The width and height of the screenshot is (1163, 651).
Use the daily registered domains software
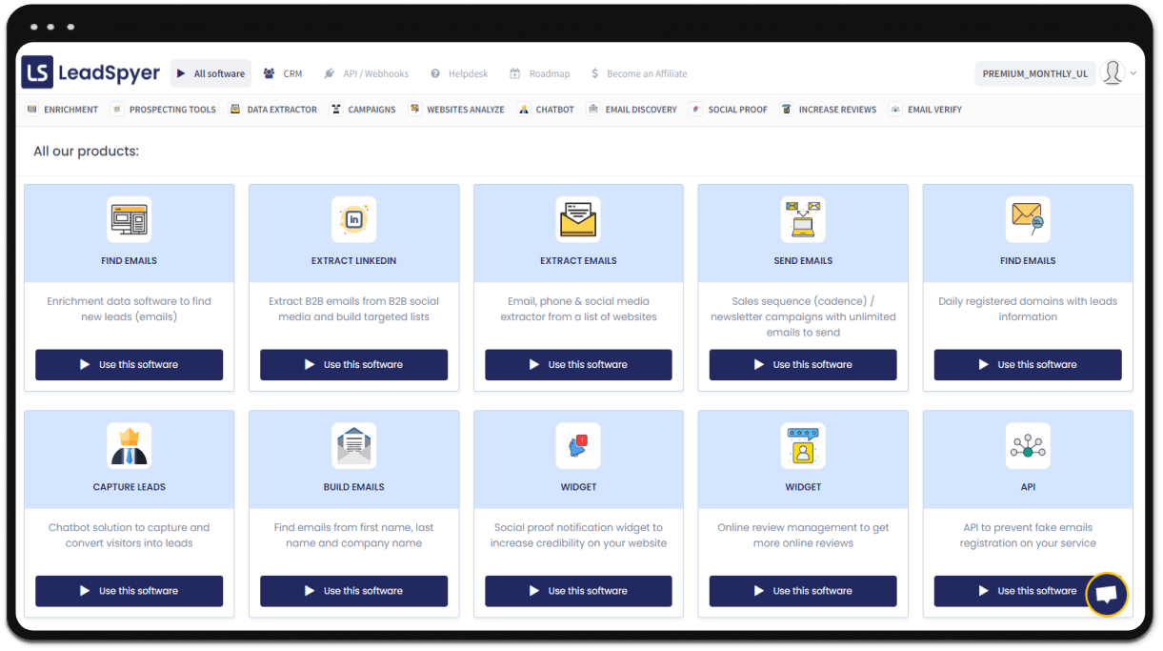tap(1028, 365)
